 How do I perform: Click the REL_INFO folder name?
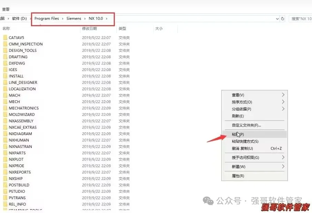pos(17,204)
